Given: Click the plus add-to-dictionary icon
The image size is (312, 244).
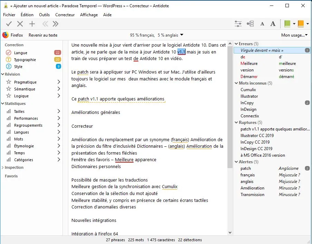Looking at the screenshot, I should click(32, 24).
